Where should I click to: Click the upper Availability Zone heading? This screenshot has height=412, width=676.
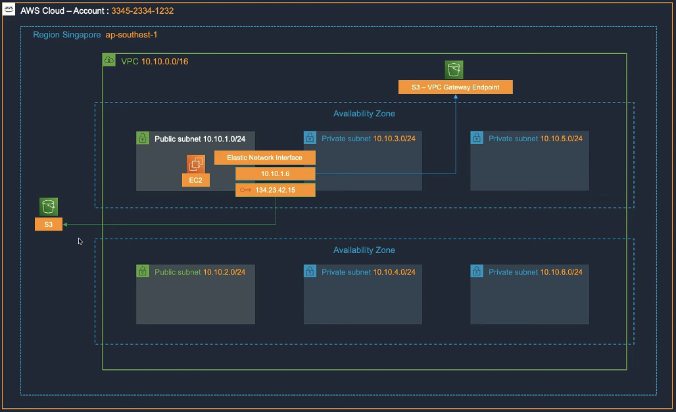click(364, 114)
